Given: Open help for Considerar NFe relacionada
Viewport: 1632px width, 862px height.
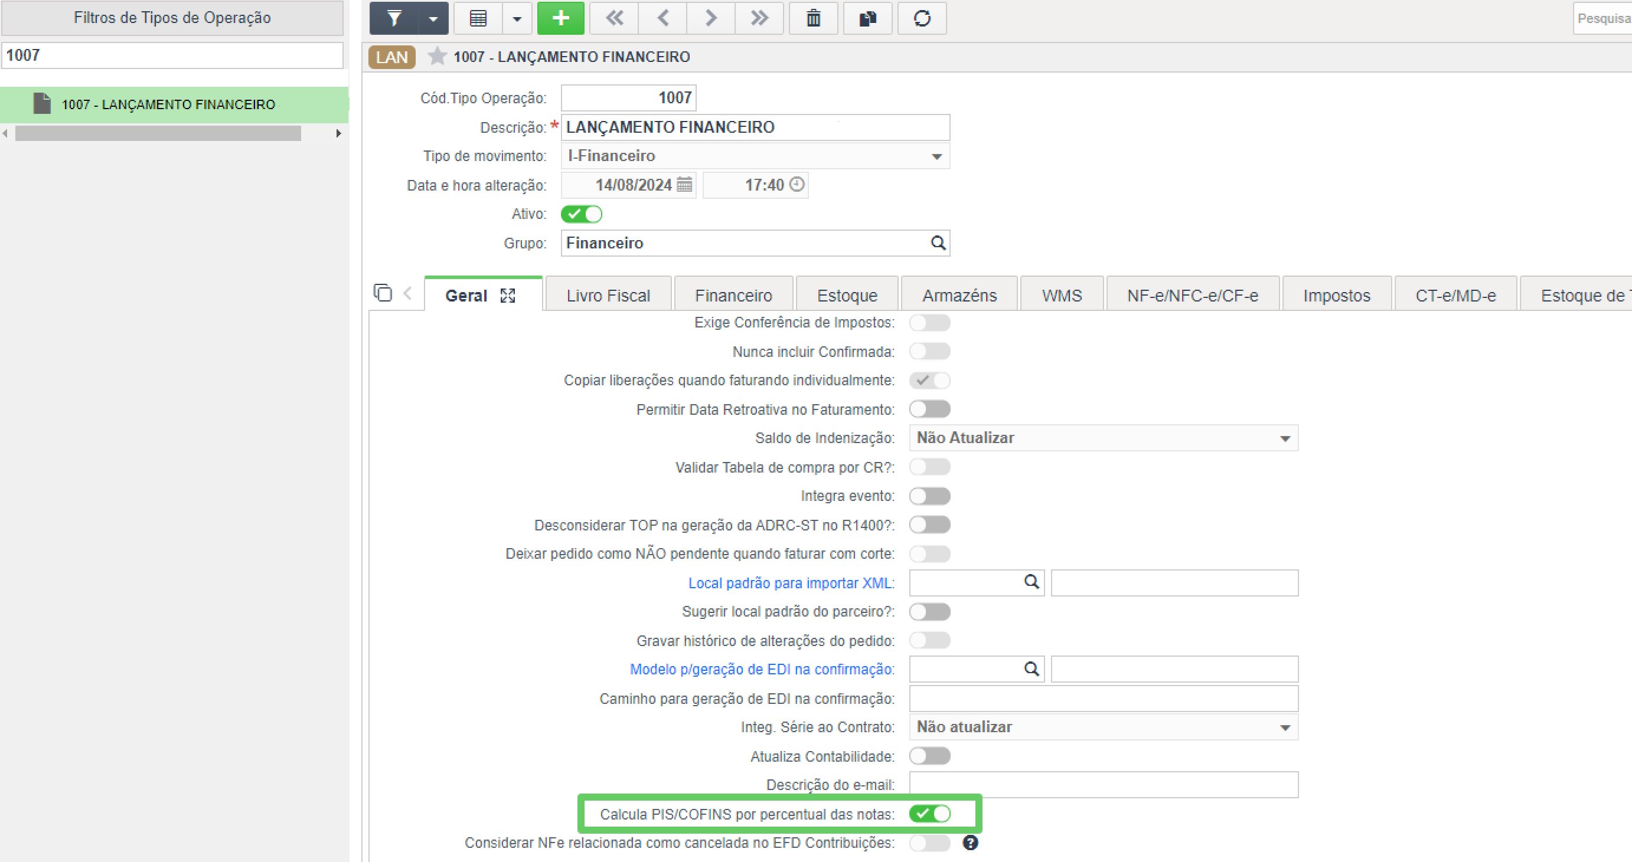Looking at the screenshot, I should pyautogui.click(x=970, y=843).
